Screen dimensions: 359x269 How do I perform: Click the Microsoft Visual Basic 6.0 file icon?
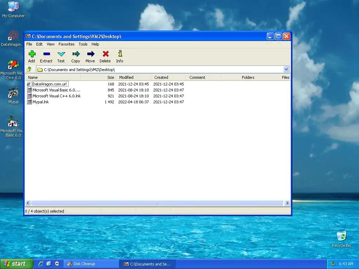pyautogui.click(x=29, y=90)
